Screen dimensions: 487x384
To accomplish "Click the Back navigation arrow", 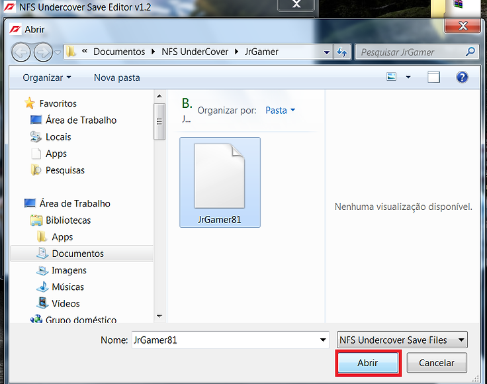I will click(21, 52).
